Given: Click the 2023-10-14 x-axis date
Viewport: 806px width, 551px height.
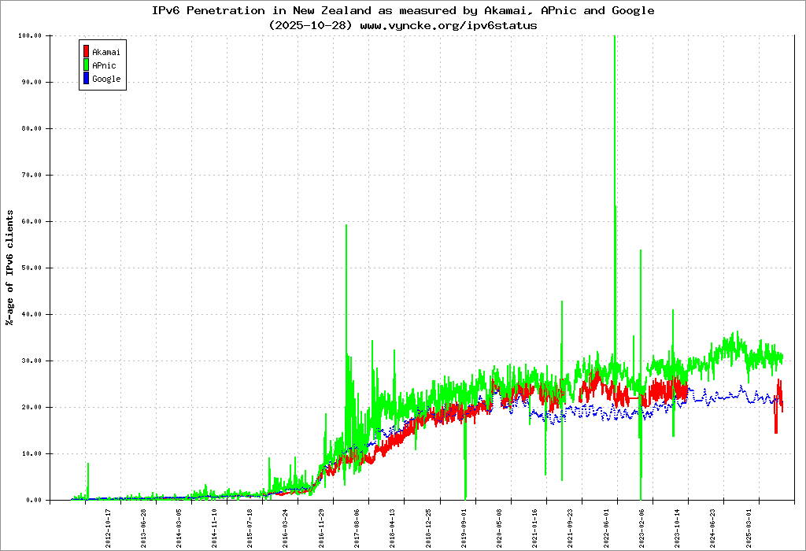Looking at the screenshot, I should click(676, 528).
